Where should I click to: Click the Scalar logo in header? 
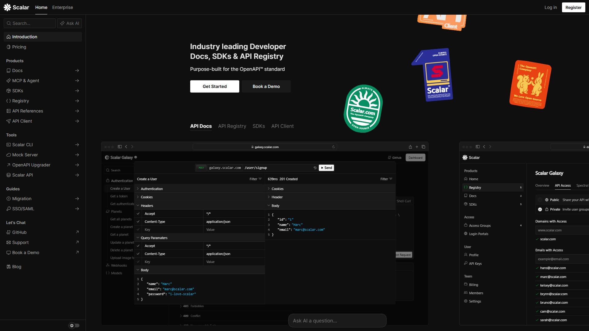click(16, 7)
